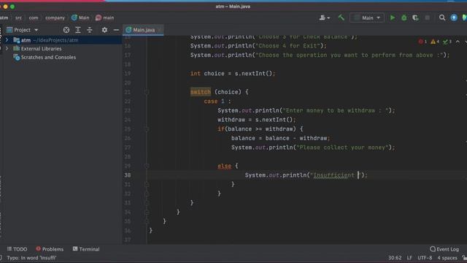Click the highlighted switch keyword
Viewport: 467px width, 263px height.
pos(201,92)
